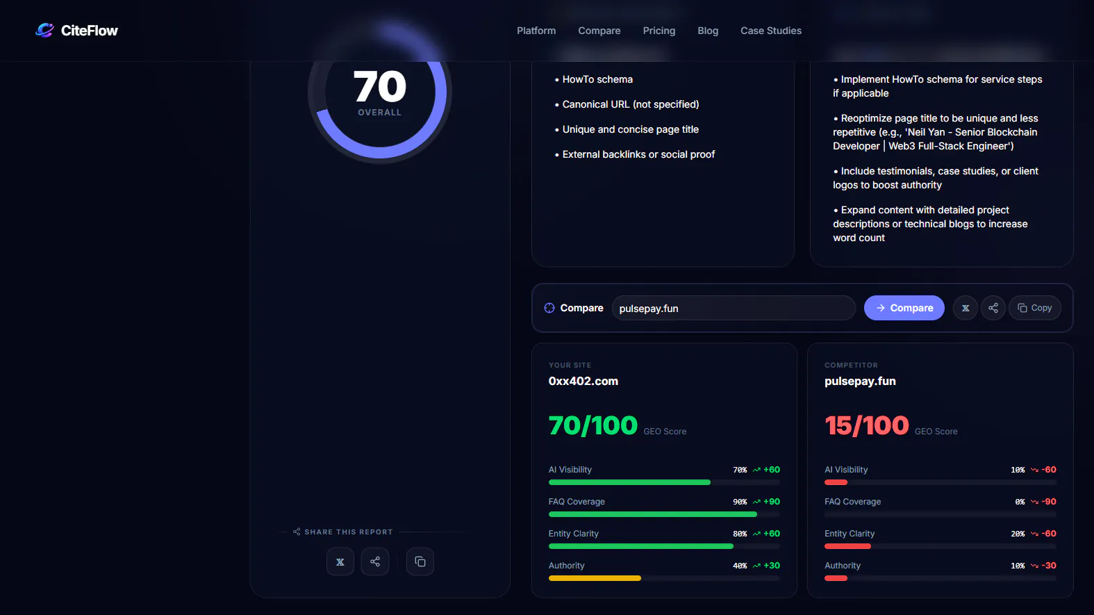
Task: Click competitor Entity Clarity progress bar
Action: click(940, 546)
